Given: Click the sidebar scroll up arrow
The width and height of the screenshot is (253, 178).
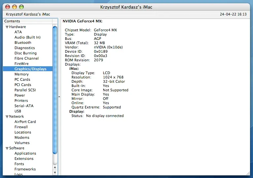Looking at the screenshot, I should (x=55, y=167).
